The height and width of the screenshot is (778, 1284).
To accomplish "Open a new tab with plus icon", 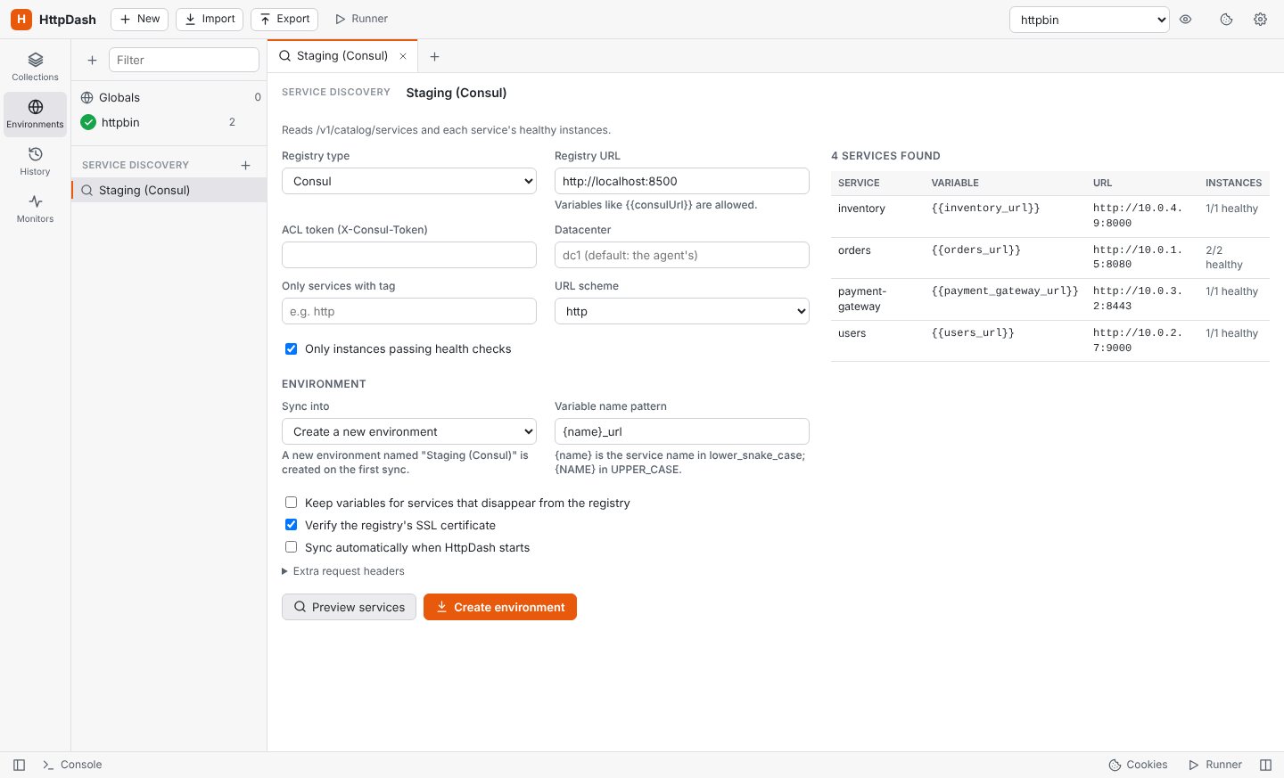I will pyautogui.click(x=434, y=56).
